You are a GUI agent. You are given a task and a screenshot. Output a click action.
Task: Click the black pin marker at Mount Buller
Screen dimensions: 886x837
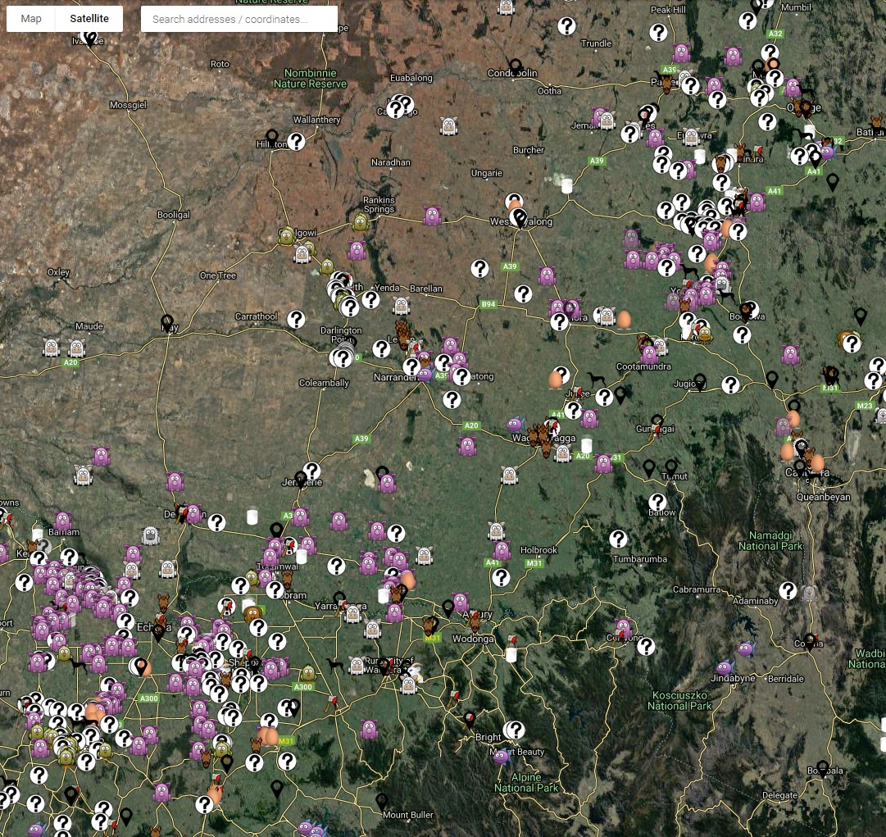coord(381,800)
